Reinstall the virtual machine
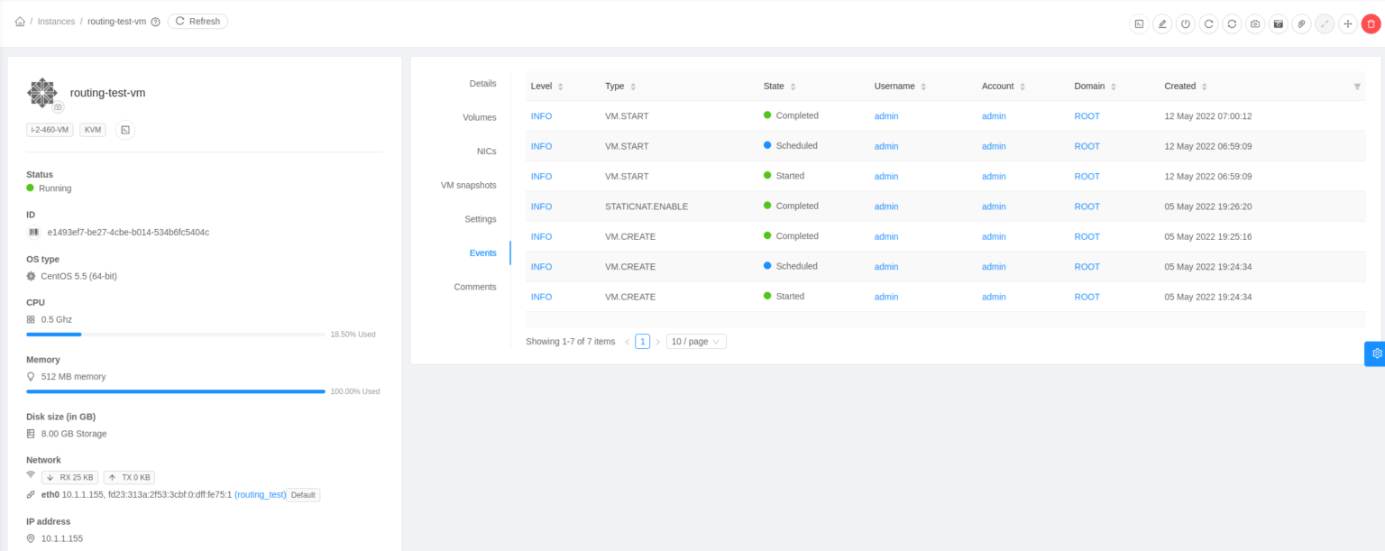 (1232, 23)
